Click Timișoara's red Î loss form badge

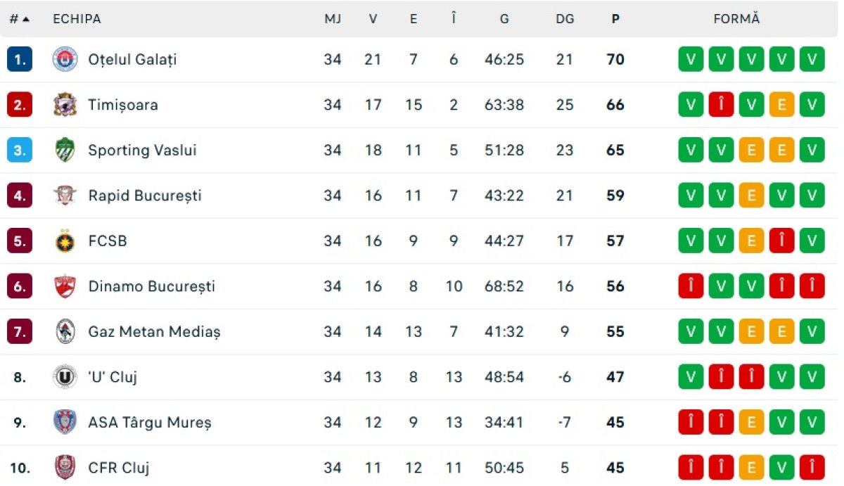pos(721,105)
